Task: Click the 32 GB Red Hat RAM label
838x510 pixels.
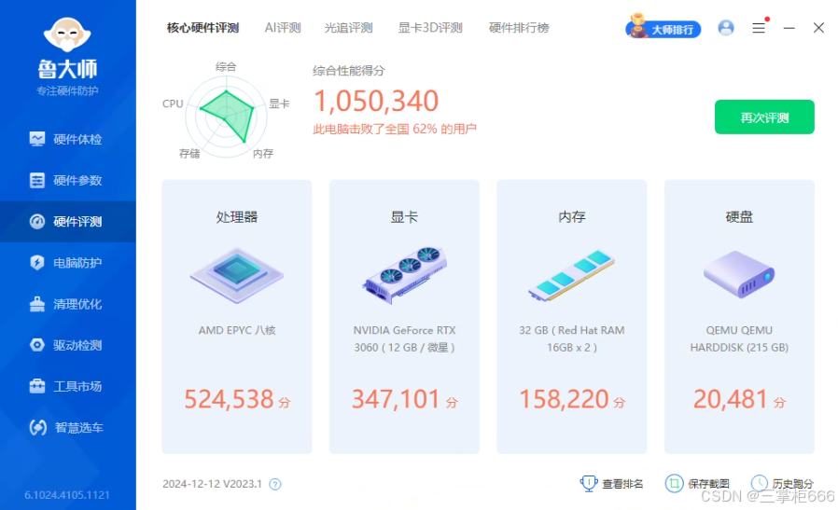Action: pos(572,338)
